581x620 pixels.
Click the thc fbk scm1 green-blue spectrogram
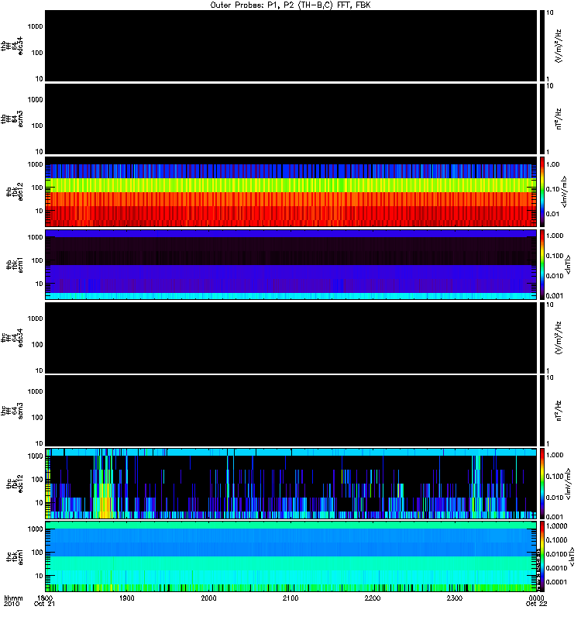tap(291, 556)
